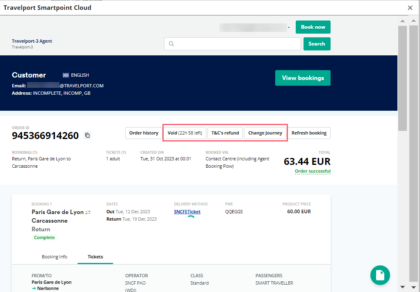Click the outer scrollbar down arrow

coord(413,287)
